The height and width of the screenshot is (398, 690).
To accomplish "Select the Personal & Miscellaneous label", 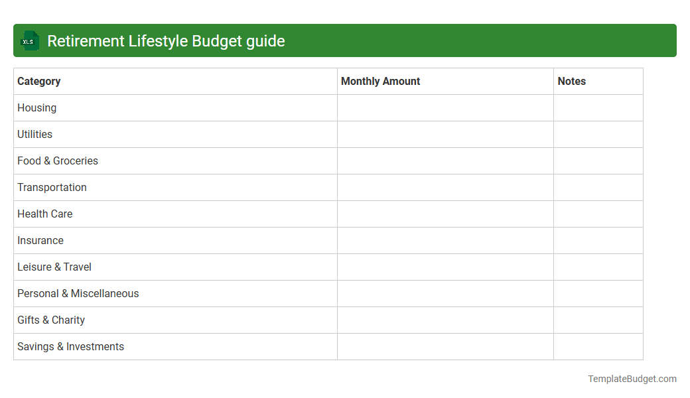I will (78, 293).
